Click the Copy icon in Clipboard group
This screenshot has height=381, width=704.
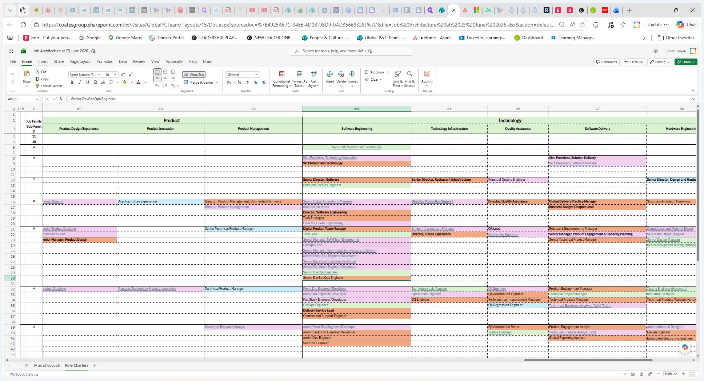pyautogui.click(x=37, y=79)
